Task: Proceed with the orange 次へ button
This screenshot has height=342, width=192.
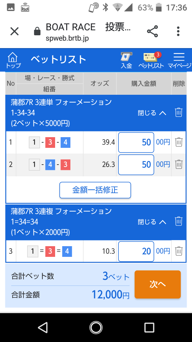Action: (x=158, y=284)
